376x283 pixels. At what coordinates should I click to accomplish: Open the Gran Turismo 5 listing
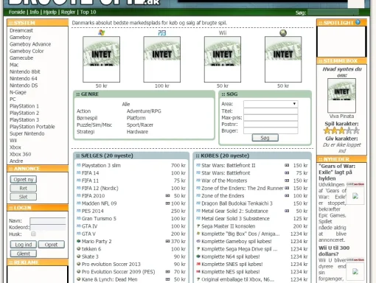(99, 219)
